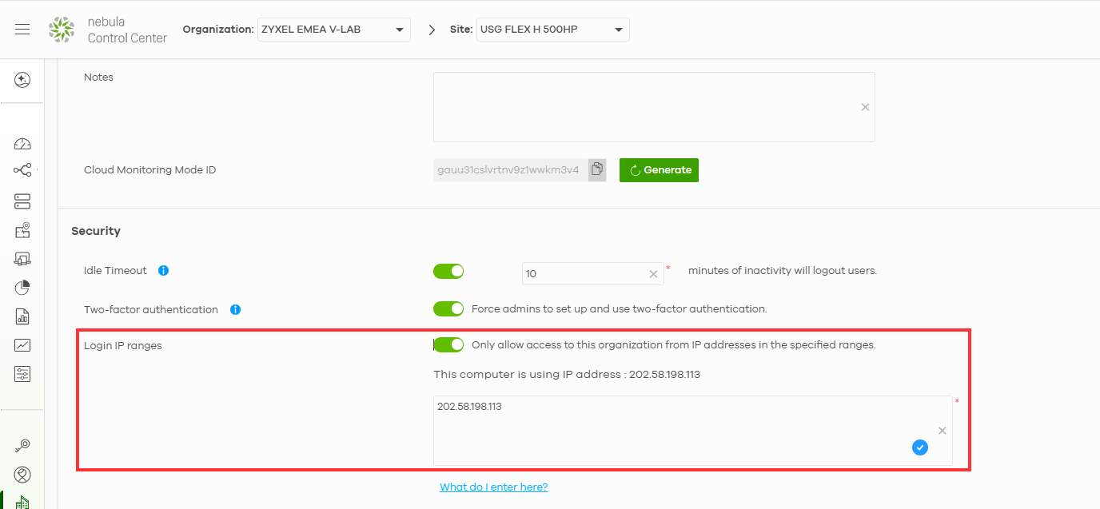Open the pie chart sidebar icon
1100x509 pixels.
(22, 287)
